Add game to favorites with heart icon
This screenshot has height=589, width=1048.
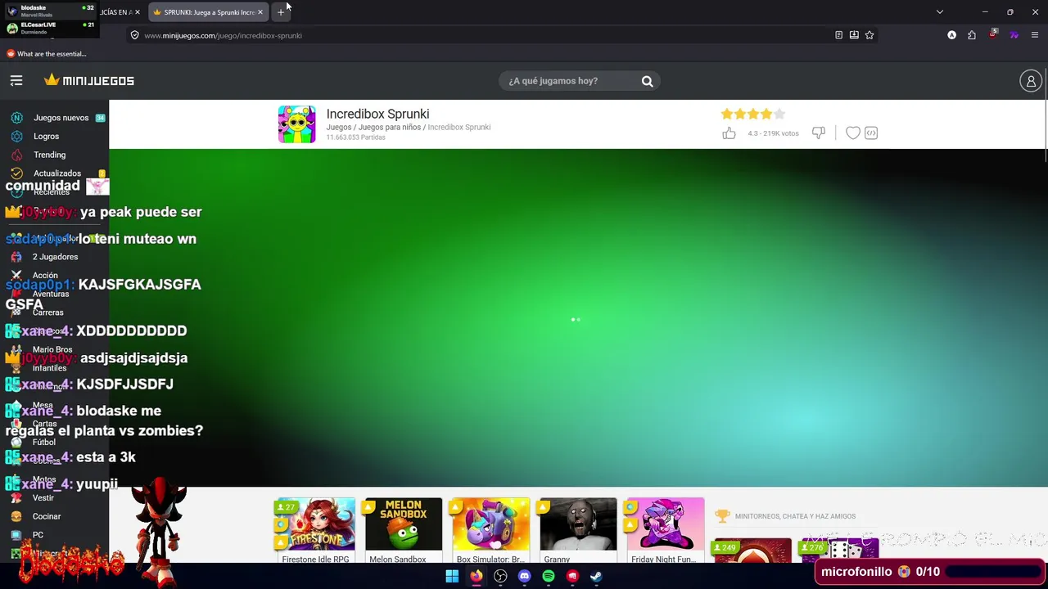coord(852,133)
